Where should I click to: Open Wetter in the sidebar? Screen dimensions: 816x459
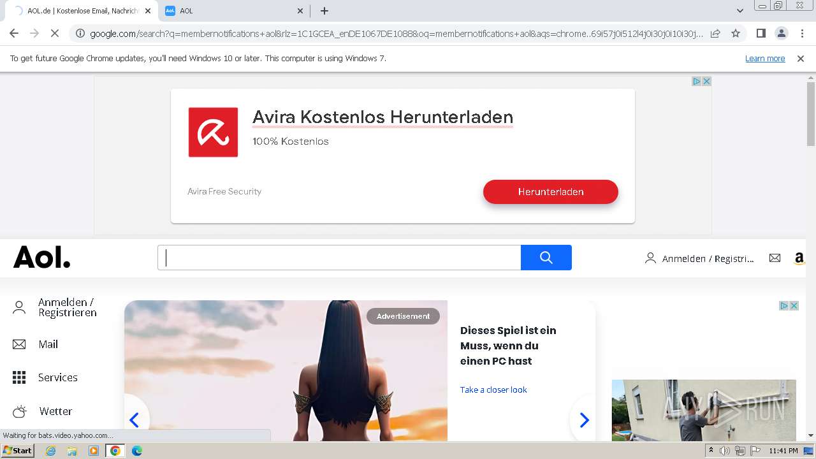[x=55, y=411]
